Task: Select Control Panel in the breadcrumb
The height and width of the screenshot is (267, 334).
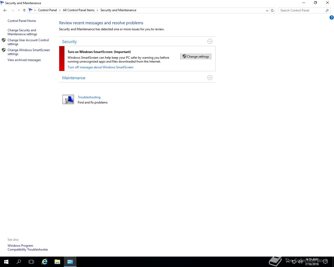Action: [x=47, y=10]
